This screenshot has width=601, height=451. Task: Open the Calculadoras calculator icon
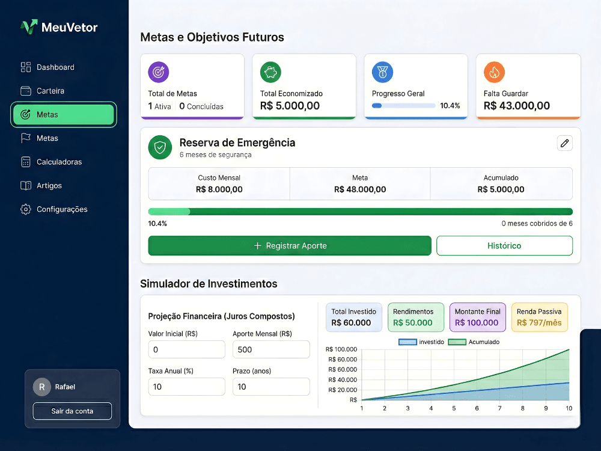tap(26, 162)
